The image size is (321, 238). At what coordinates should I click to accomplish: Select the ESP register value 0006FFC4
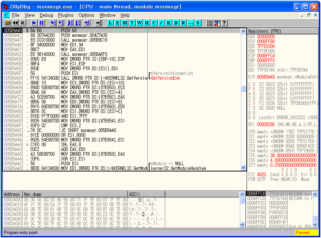click(x=266, y=56)
